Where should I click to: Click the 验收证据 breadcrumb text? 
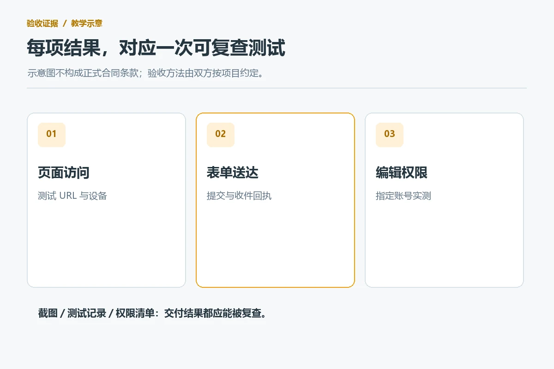(x=42, y=24)
